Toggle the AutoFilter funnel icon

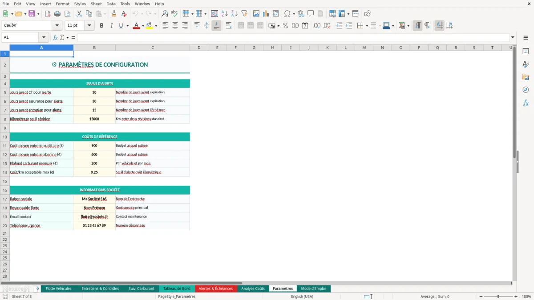[x=244, y=14]
